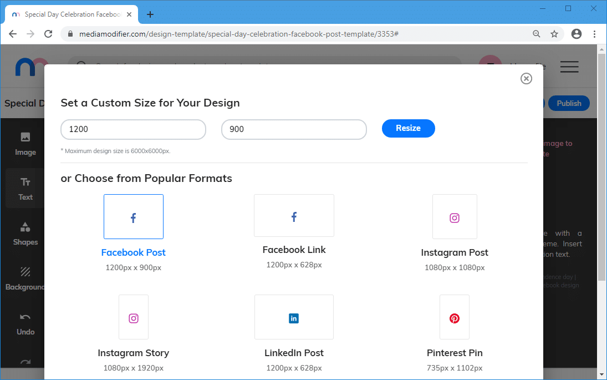Click the LinkedIn Post label
Image resolution: width=607 pixels, height=380 pixels.
[294, 353]
